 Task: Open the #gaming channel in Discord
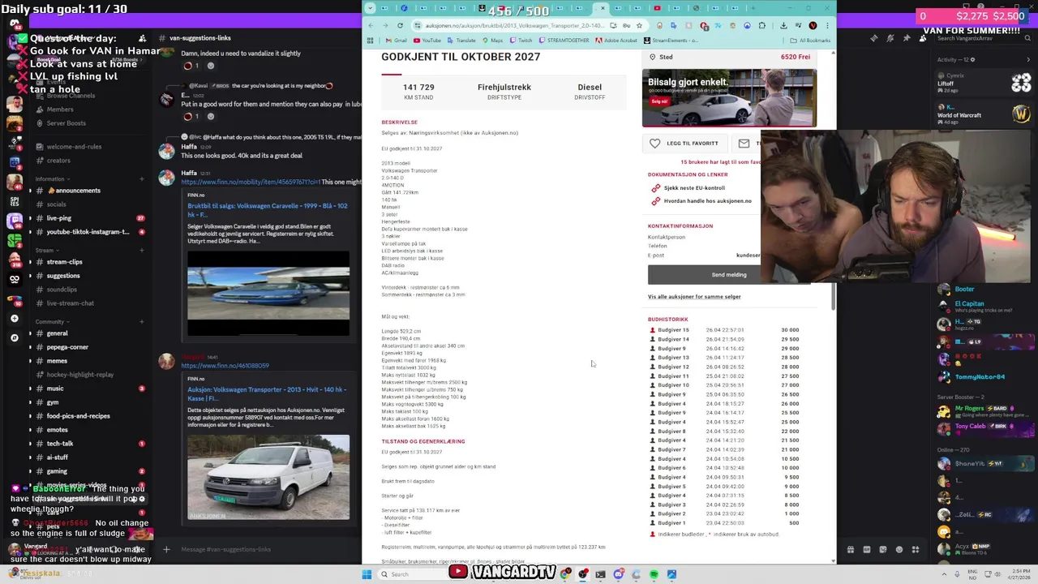[x=57, y=471]
